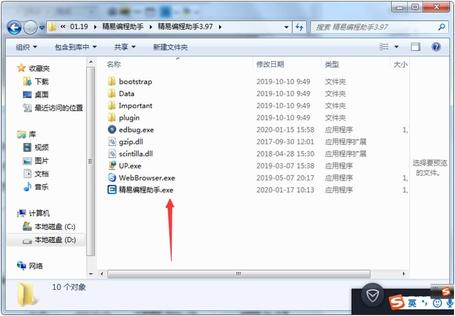Screen dimensions: 455x316
Task: Click the navigation pane scroll up arrow
Action: [x=91, y=62]
